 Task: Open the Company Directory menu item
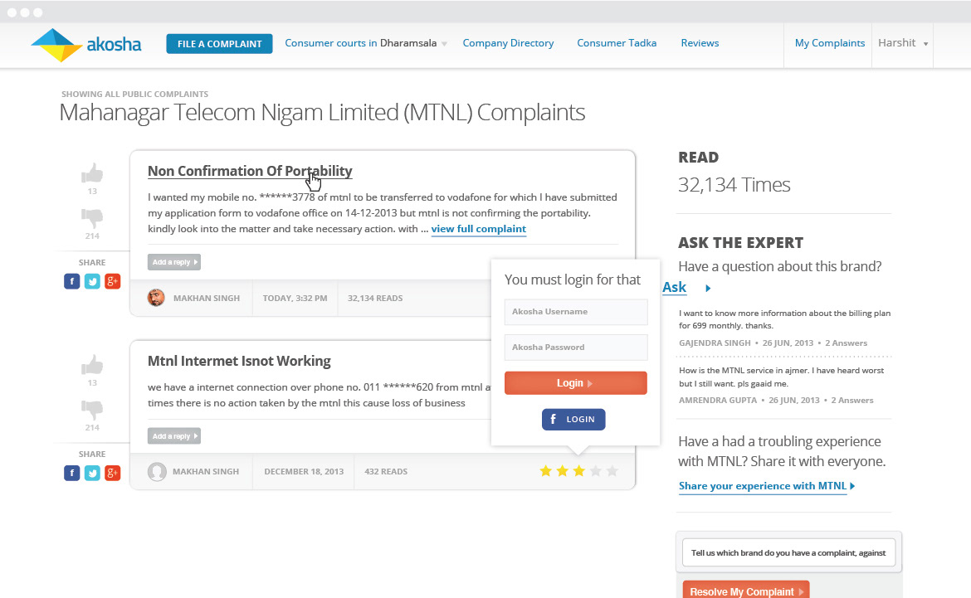508,43
